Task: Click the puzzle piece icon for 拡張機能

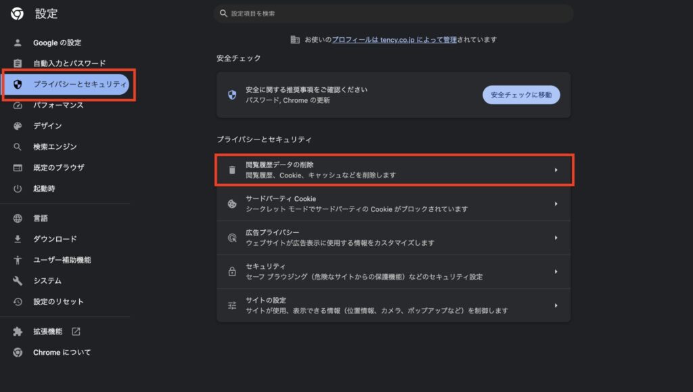Action: (18, 332)
